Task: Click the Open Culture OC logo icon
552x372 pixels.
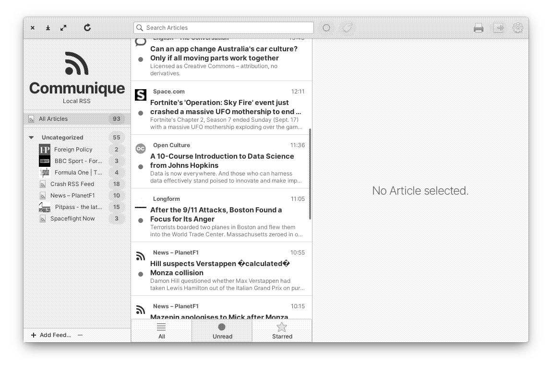Action: (141, 149)
